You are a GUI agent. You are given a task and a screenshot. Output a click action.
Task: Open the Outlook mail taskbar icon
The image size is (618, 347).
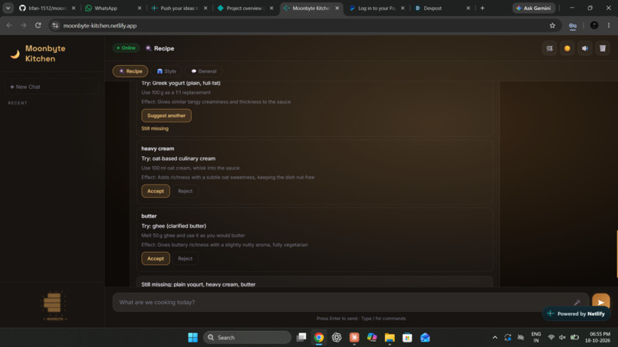click(426, 338)
